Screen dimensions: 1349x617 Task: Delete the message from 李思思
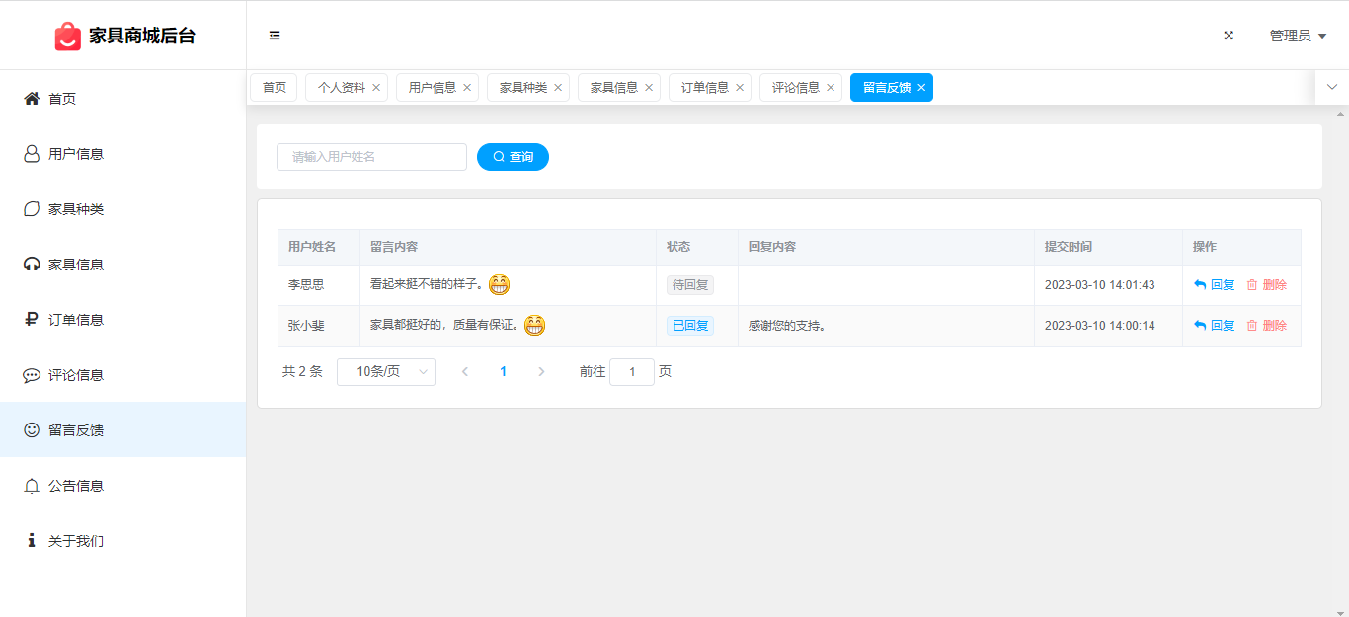[1266, 285]
